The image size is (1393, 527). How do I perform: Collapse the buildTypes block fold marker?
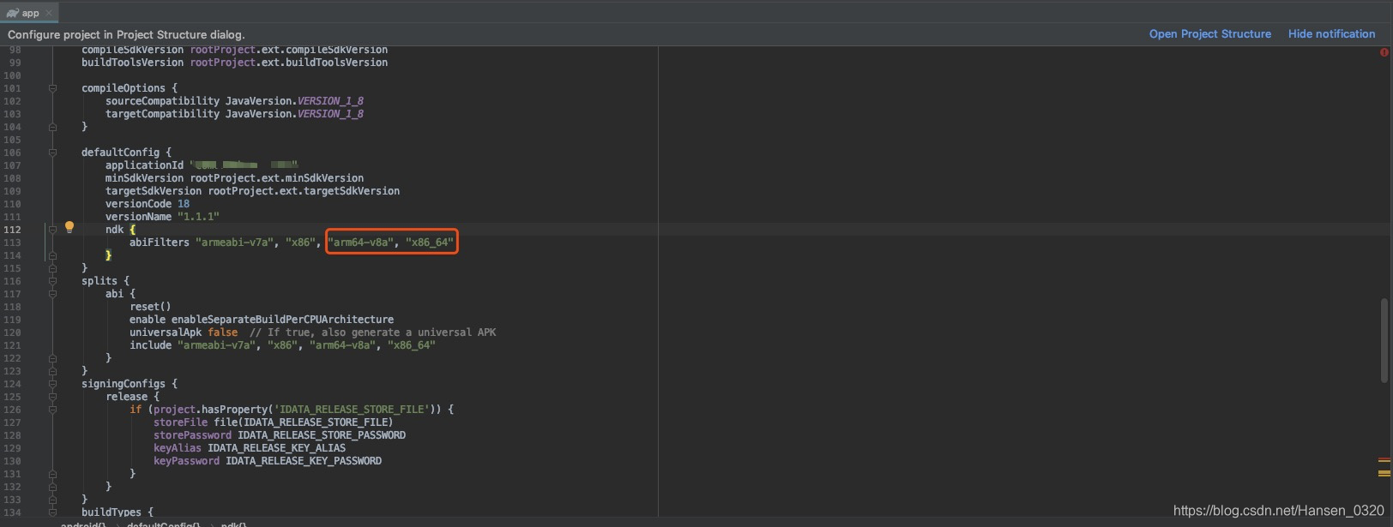tap(52, 512)
